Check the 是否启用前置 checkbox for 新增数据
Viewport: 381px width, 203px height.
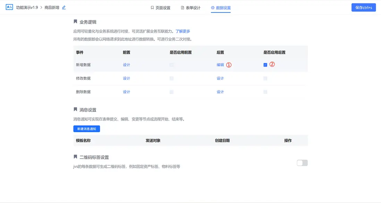tap(172, 64)
